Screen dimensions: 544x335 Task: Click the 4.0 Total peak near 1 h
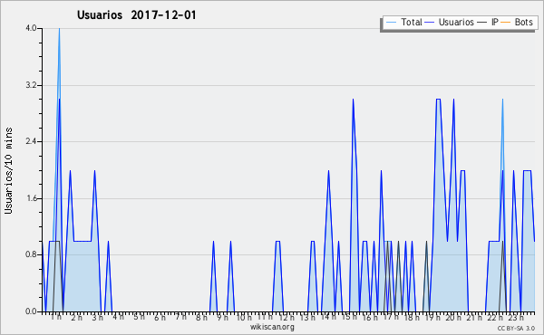[x=59, y=29]
